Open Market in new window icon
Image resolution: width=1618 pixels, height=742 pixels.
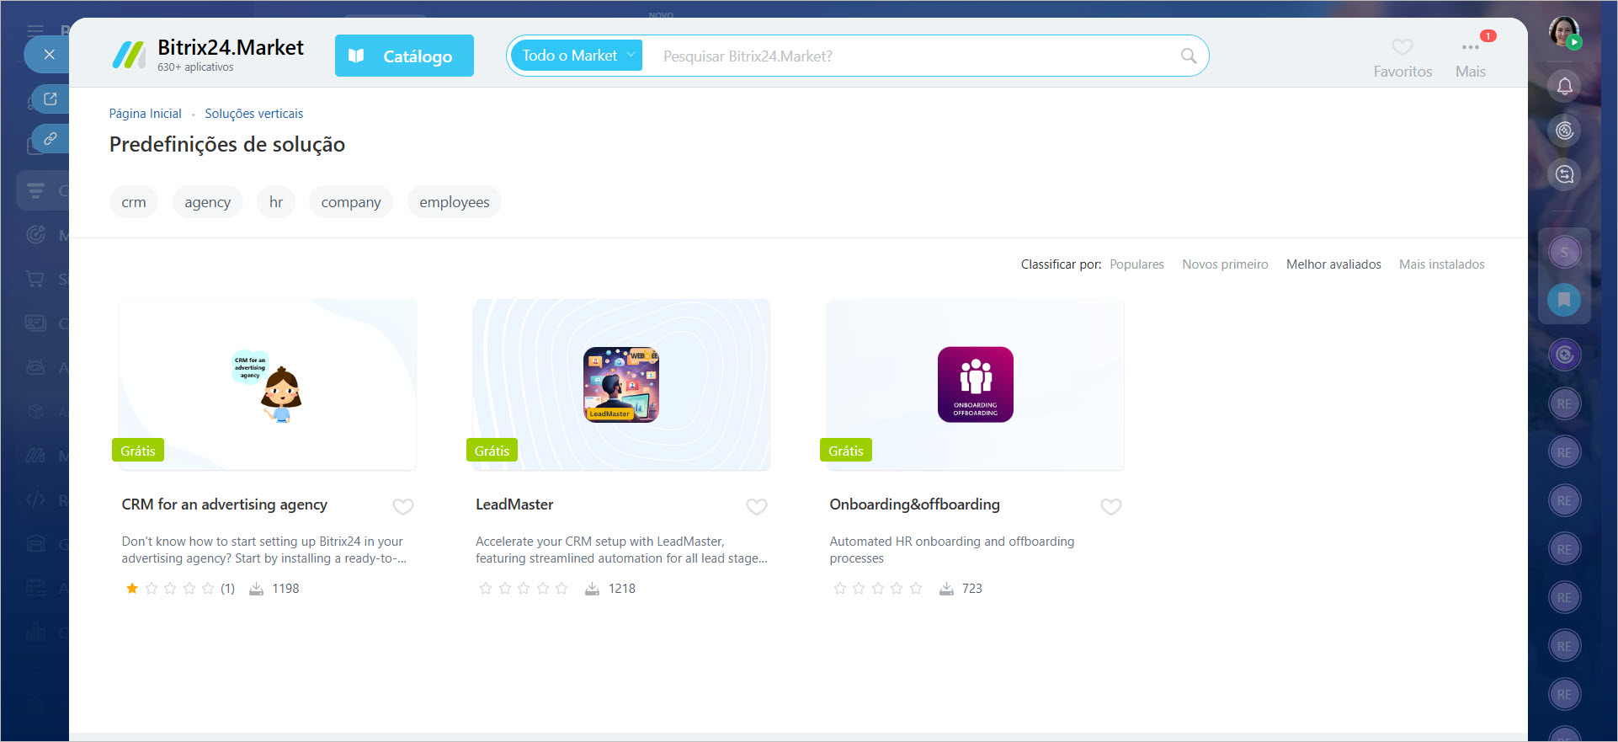[x=51, y=99]
